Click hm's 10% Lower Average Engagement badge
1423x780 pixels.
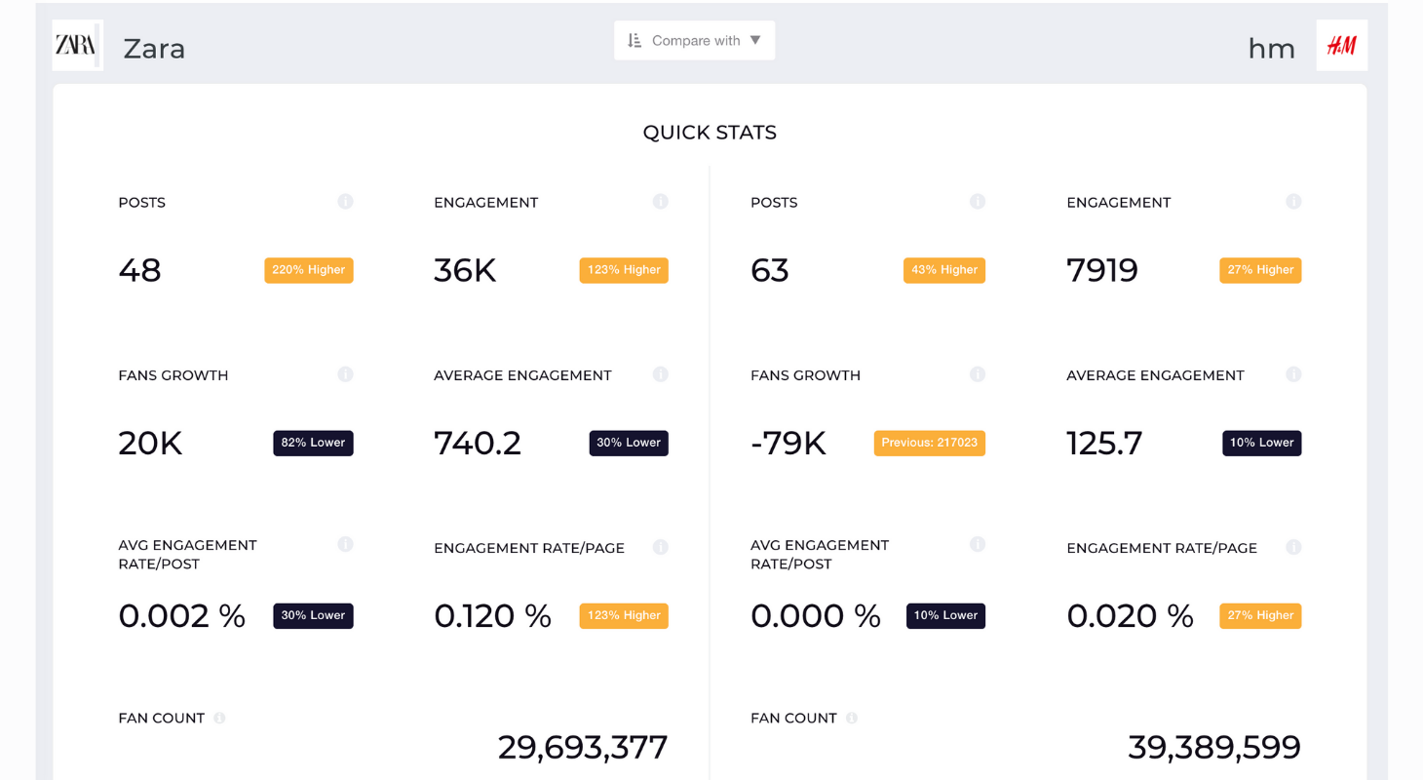point(1262,443)
